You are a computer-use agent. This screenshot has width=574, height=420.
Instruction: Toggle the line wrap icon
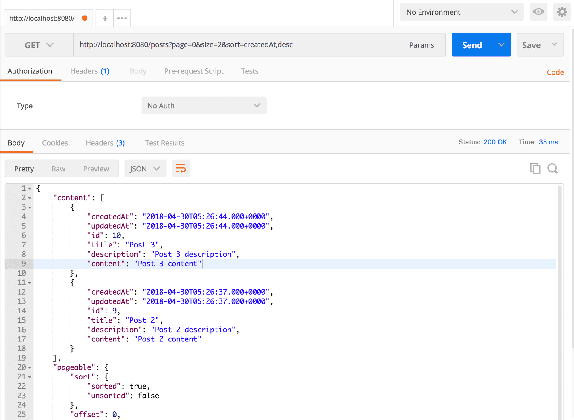click(x=181, y=169)
